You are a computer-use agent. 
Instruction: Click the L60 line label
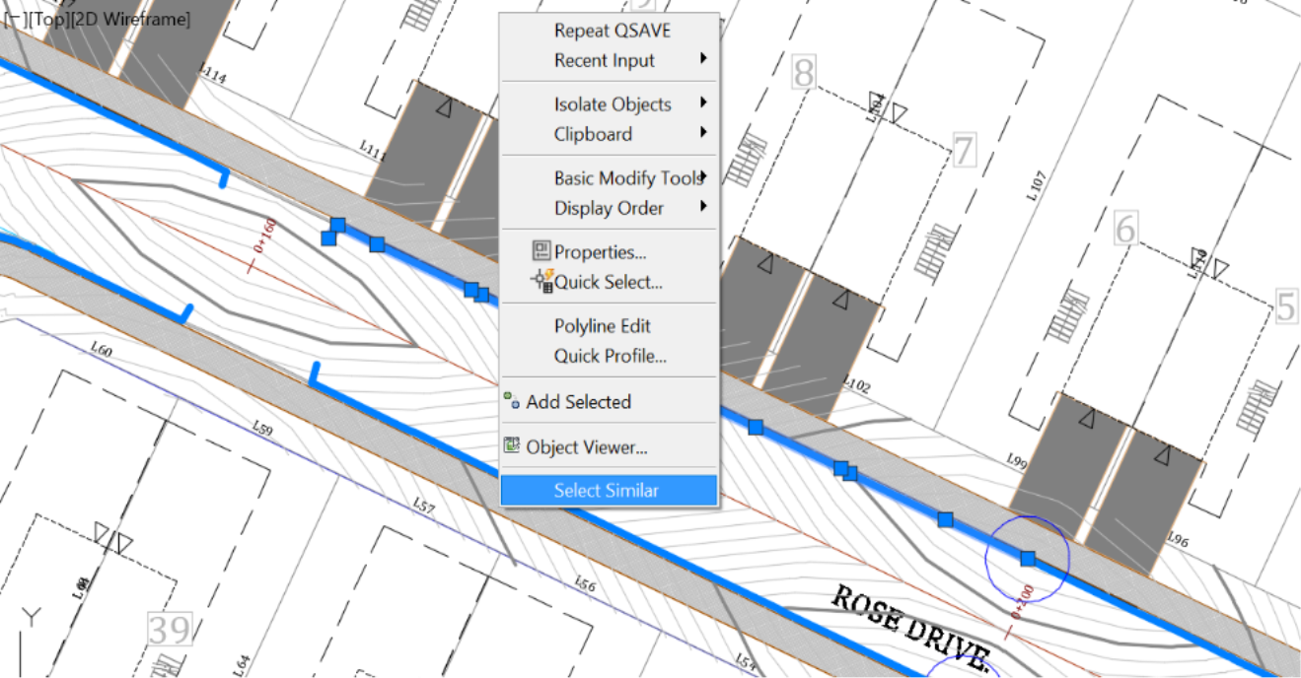tap(101, 349)
